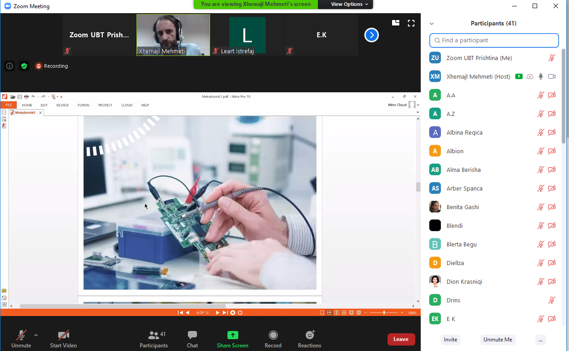Open the FILE menu in Nitro Pro
Screen dimensions: 569x351
[x=9, y=105]
